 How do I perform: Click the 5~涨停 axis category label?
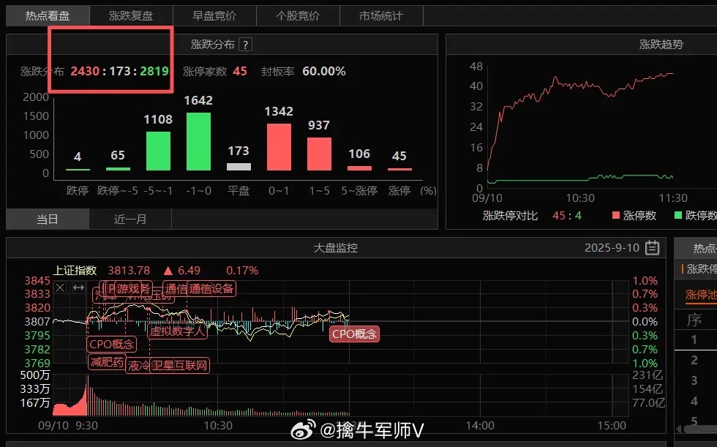point(359,191)
